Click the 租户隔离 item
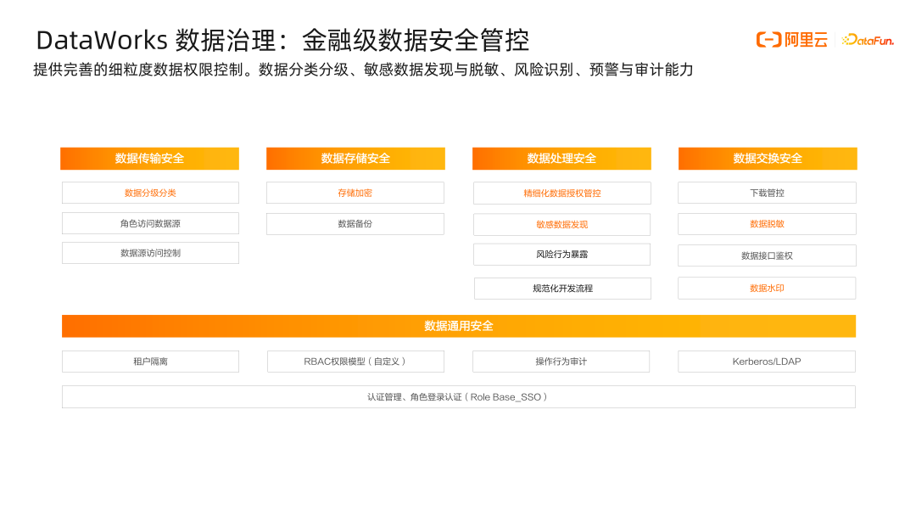916x516 pixels. tap(149, 361)
